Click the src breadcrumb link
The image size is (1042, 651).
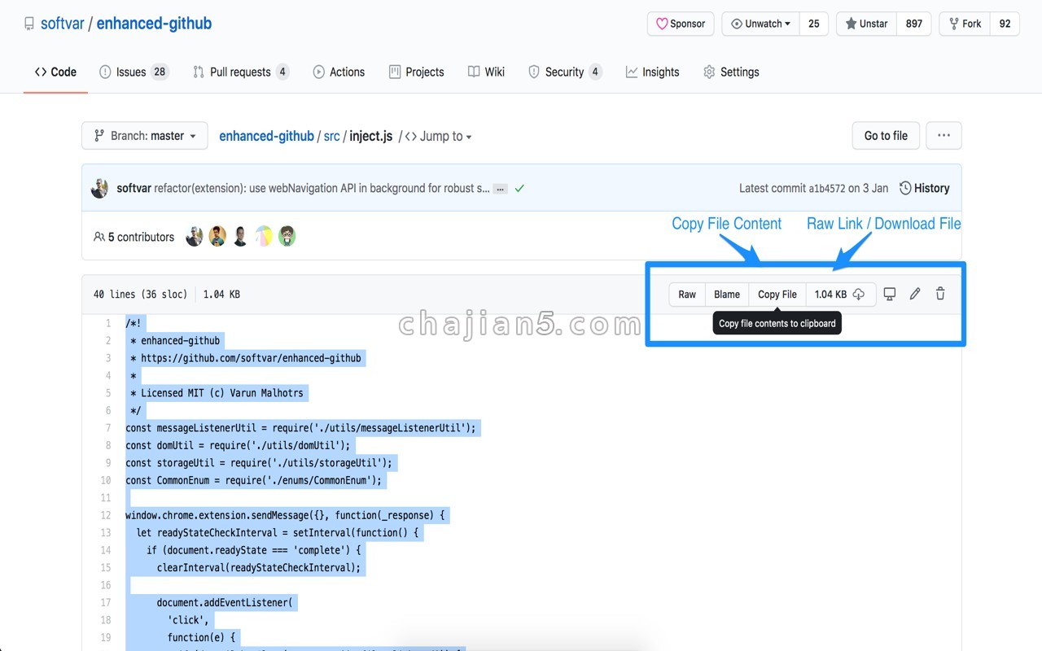click(x=331, y=136)
